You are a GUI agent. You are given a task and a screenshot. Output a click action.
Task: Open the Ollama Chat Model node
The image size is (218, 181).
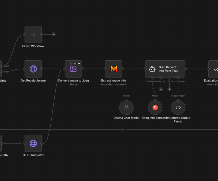126,107
